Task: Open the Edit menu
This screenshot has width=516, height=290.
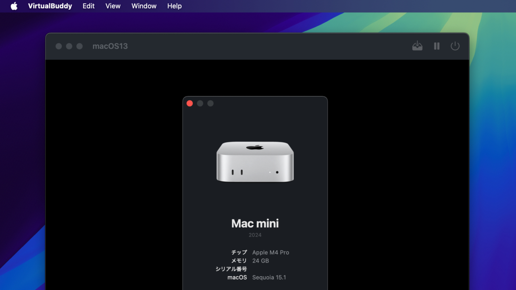Action: click(88, 6)
